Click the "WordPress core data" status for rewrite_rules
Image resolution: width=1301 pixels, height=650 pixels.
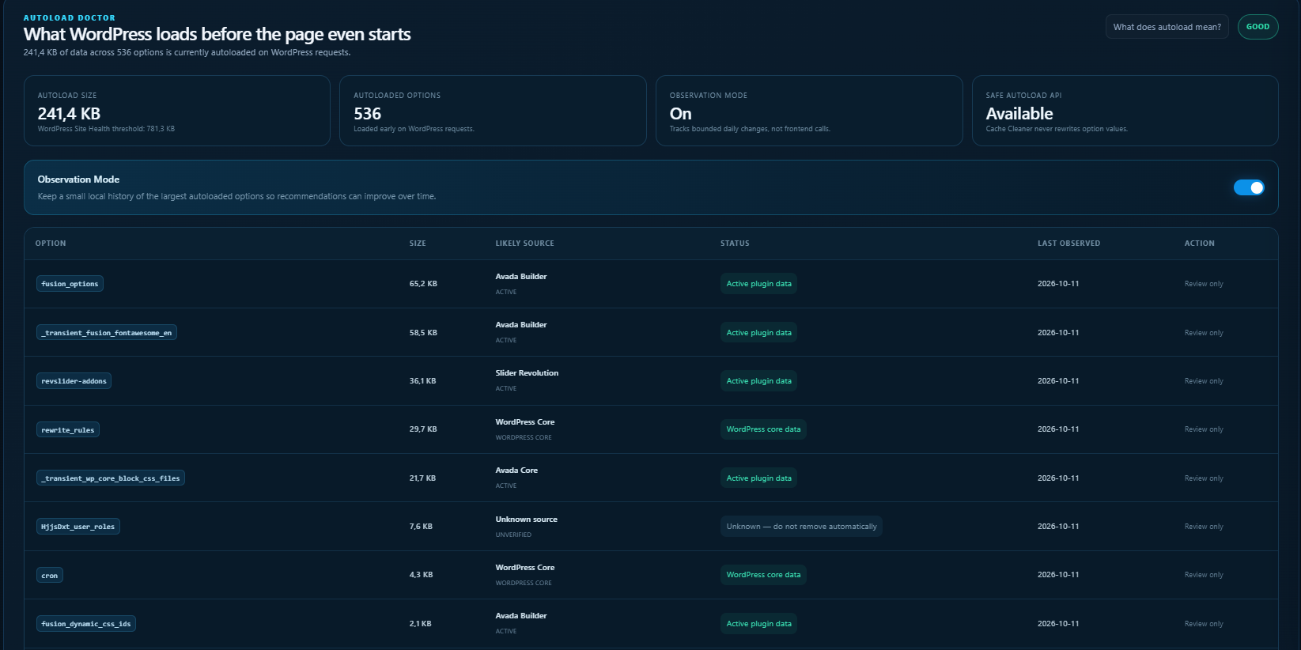(763, 429)
